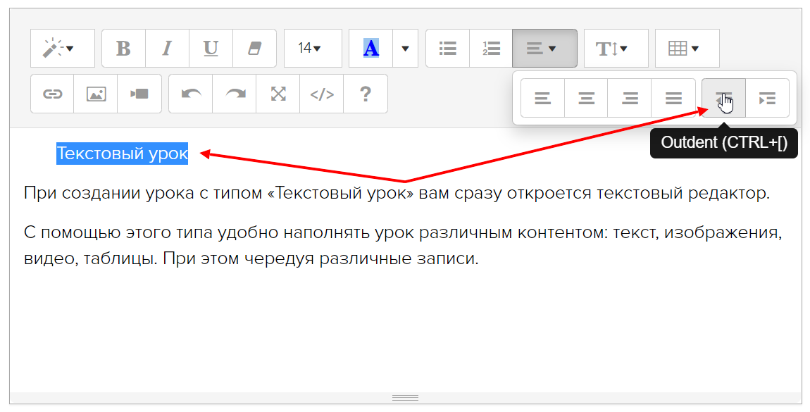810x412 pixels.
Task: Open the table insert dropdown
Action: point(687,49)
